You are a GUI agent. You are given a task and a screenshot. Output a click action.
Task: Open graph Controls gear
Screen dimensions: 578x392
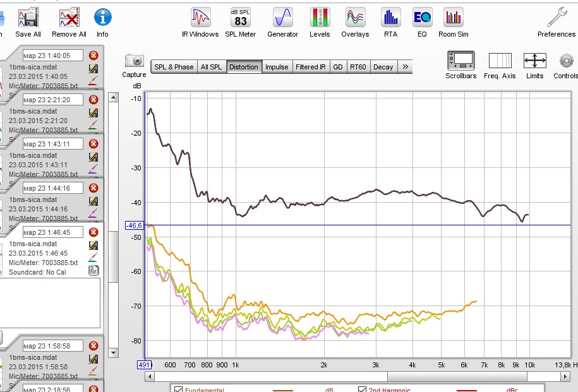566,61
